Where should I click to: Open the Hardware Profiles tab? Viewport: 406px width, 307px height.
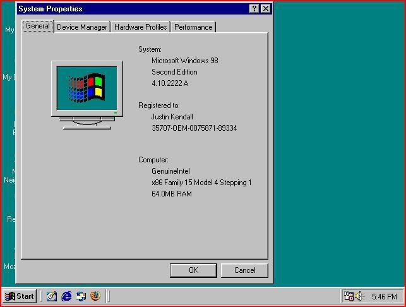[x=140, y=27]
